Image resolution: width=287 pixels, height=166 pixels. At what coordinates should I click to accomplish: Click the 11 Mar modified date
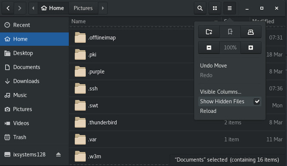[x=275, y=140]
